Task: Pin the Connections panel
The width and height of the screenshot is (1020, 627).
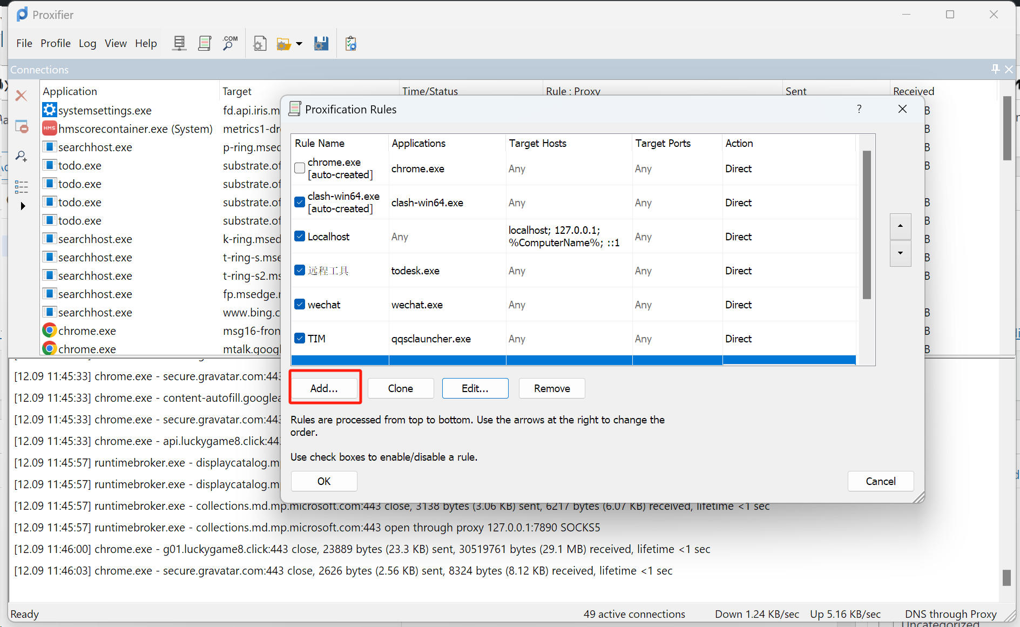Action: (995, 69)
